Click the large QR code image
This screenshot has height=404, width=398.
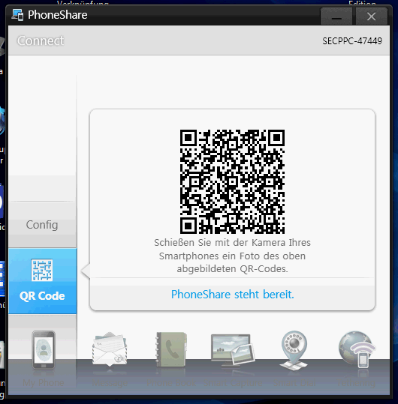point(232,181)
